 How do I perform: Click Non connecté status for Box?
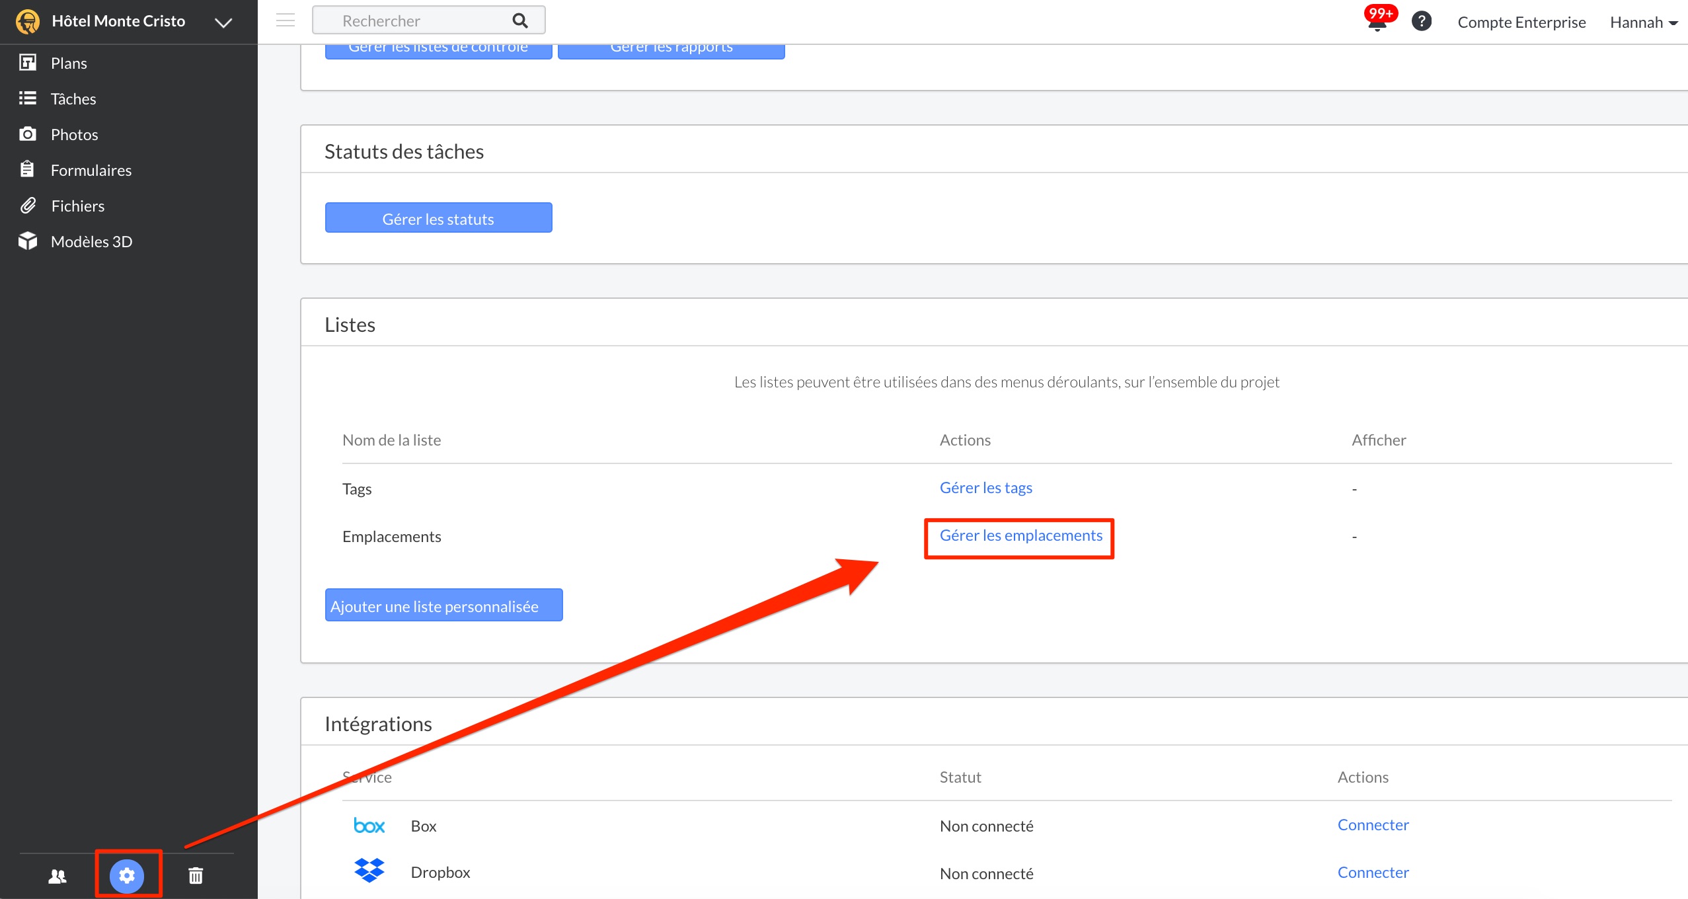[986, 826]
